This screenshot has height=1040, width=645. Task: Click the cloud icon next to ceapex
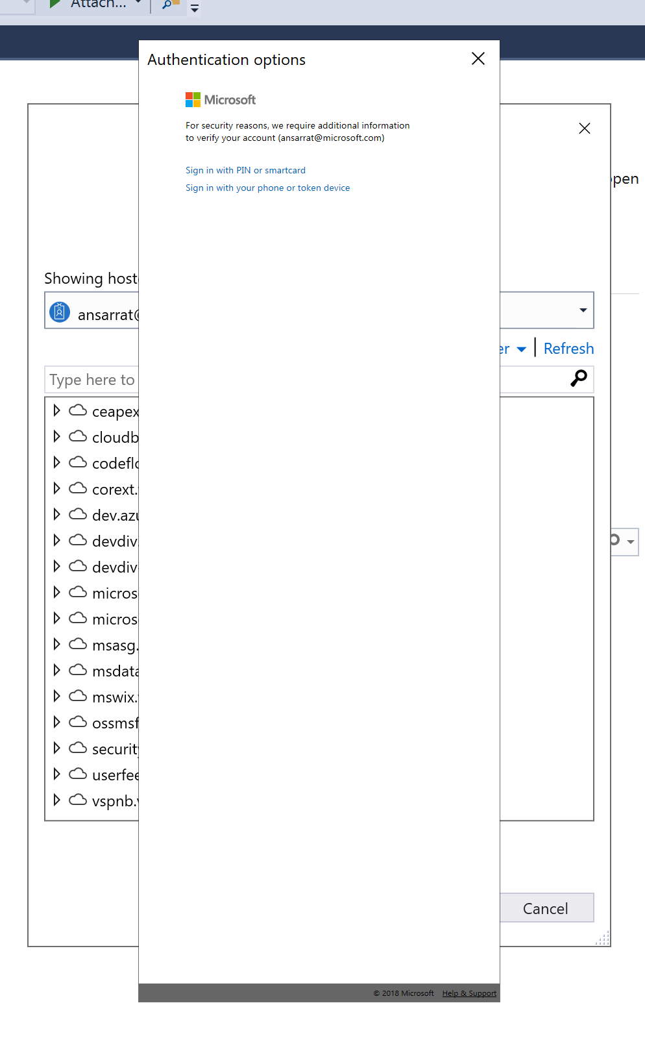[77, 410]
